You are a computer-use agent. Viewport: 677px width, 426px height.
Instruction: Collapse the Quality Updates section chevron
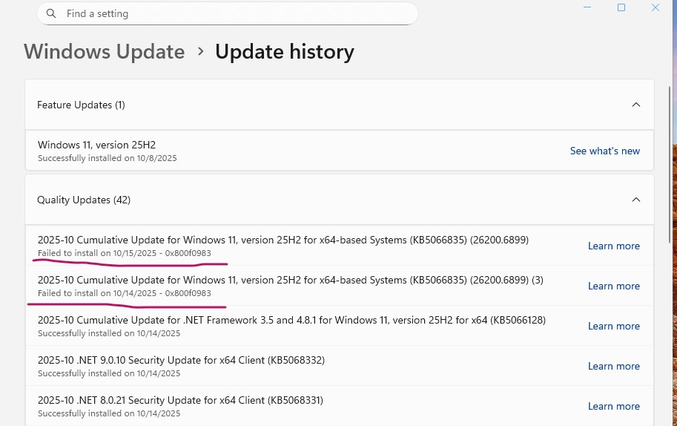point(636,200)
